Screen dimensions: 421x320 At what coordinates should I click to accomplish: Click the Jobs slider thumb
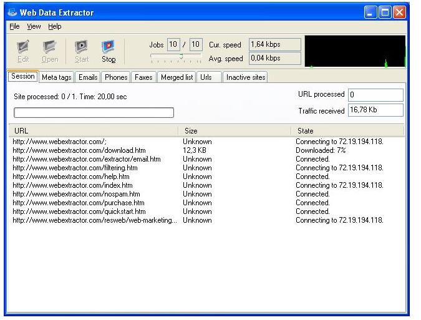click(x=181, y=56)
